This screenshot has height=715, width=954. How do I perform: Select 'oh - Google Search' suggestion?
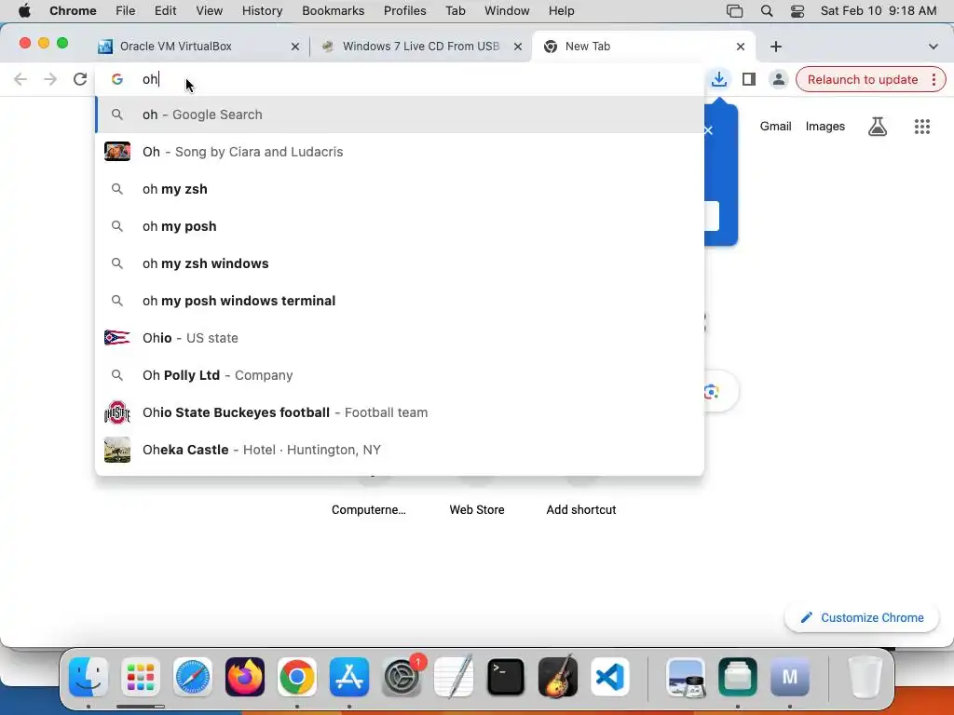[400, 115]
